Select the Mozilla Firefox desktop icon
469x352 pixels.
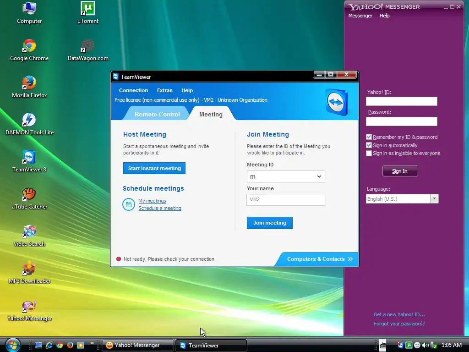click(x=29, y=87)
